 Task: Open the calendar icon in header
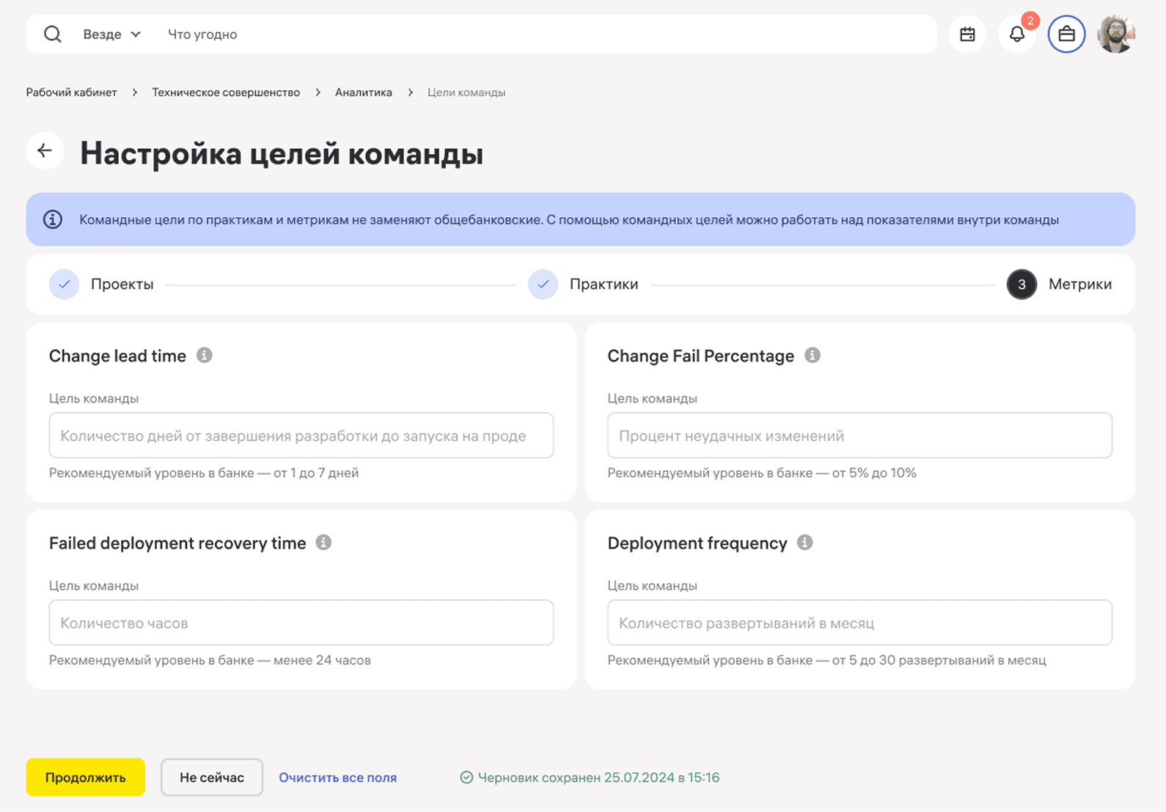pos(967,34)
